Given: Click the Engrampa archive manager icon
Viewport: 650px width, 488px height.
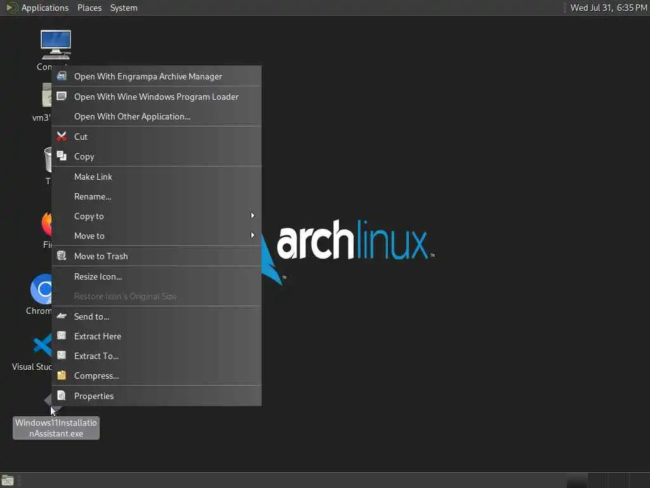Looking at the screenshot, I should click(62, 76).
